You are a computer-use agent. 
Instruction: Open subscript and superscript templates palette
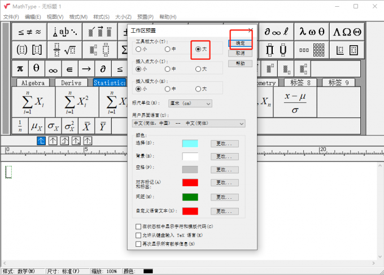[x=100, y=50]
